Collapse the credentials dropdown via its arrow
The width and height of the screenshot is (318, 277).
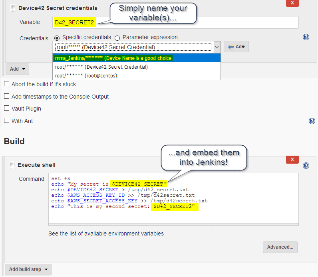coord(217,47)
